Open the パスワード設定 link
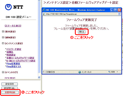 pyautogui.click(x=14, y=49)
